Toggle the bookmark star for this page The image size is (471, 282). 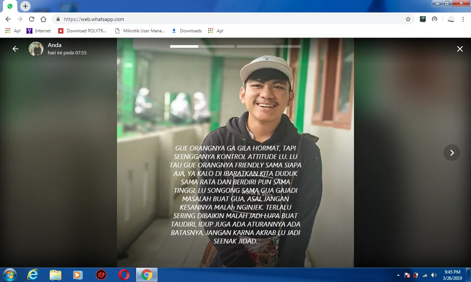tap(408, 19)
